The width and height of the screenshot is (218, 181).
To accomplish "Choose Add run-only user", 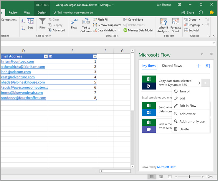I will (x=191, y=122).
